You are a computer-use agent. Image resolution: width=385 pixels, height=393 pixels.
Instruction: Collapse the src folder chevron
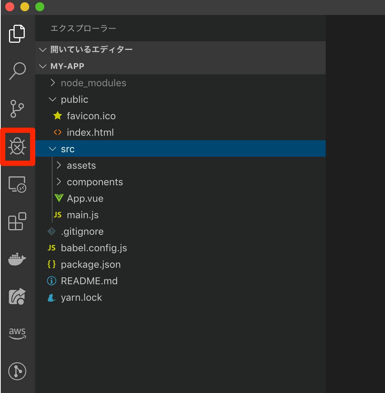[x=53, y=149]
